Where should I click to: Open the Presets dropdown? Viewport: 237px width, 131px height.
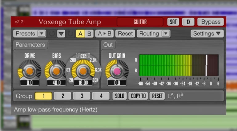click(x=30, y=34)
